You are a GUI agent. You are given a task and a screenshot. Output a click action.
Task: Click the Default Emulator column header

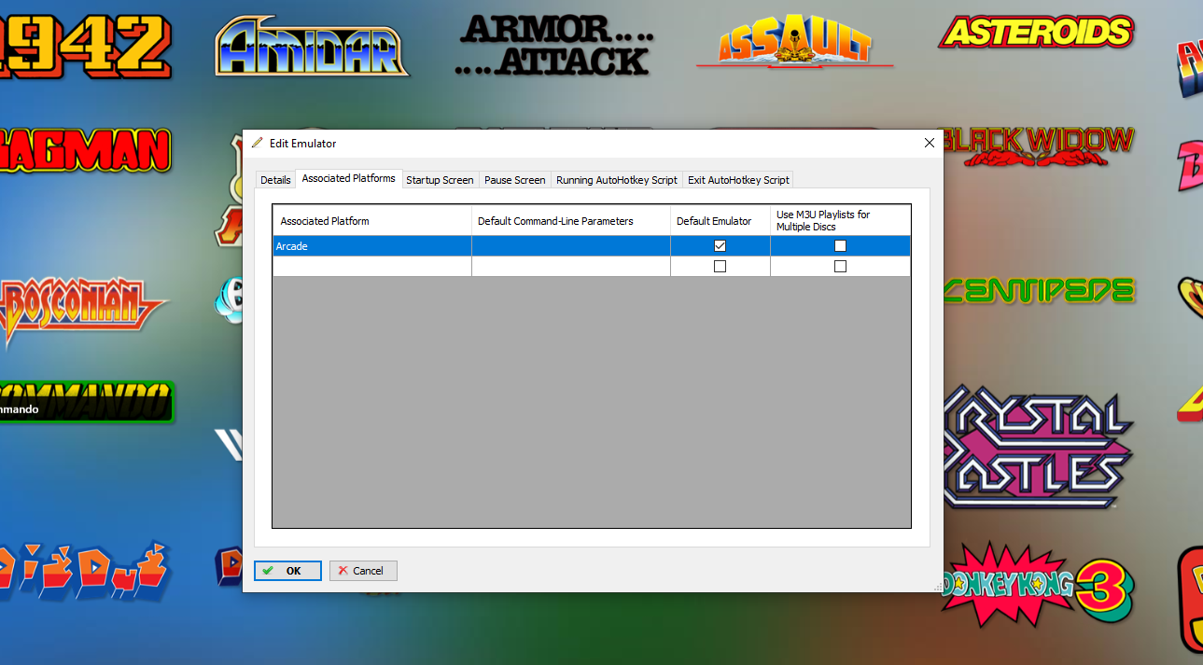click(x=720, y=221)
